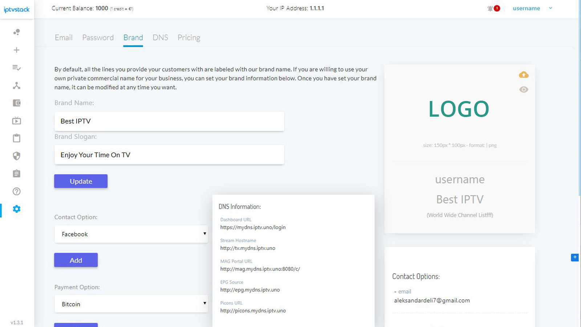
Task: Open the notifications bell with red badge
Action: pos(493,8)
